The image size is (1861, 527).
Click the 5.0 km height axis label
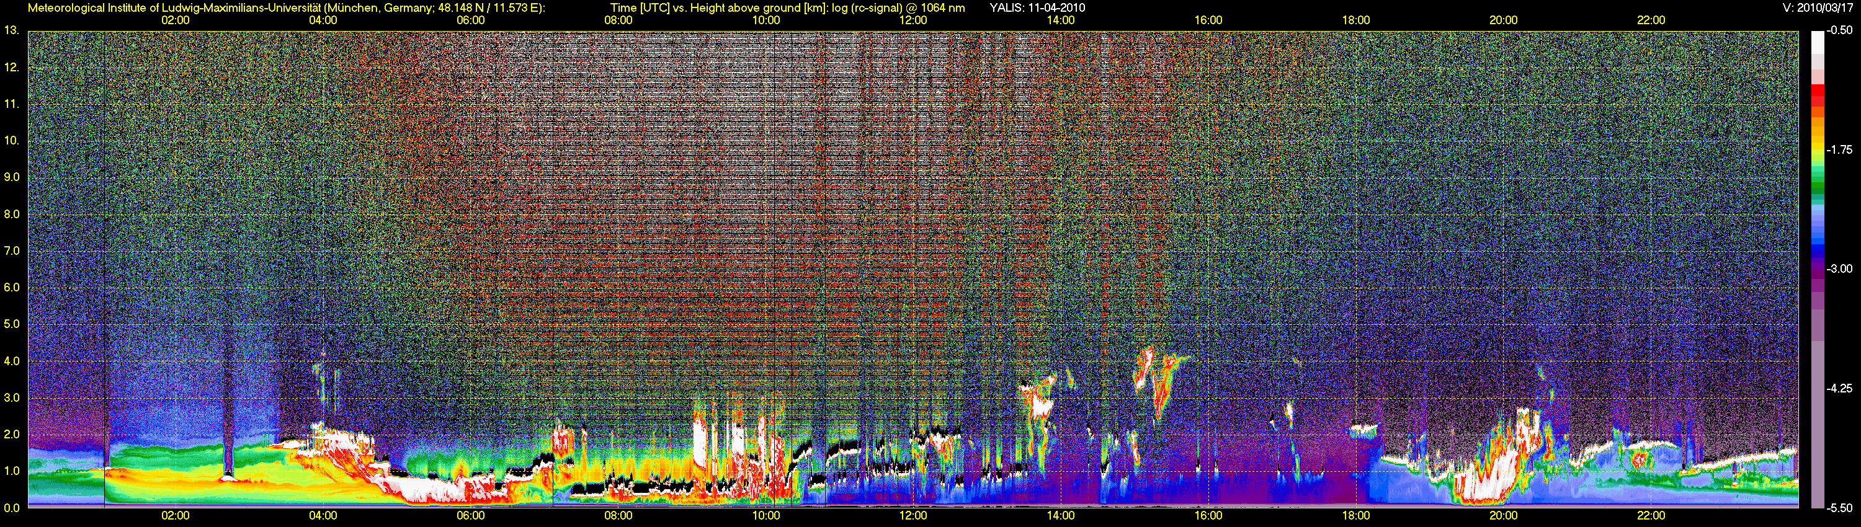[x=12, y=324]
